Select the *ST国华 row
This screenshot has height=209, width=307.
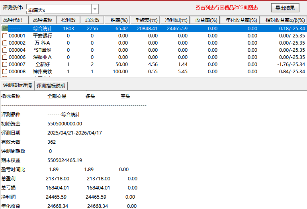pos(154,50)
